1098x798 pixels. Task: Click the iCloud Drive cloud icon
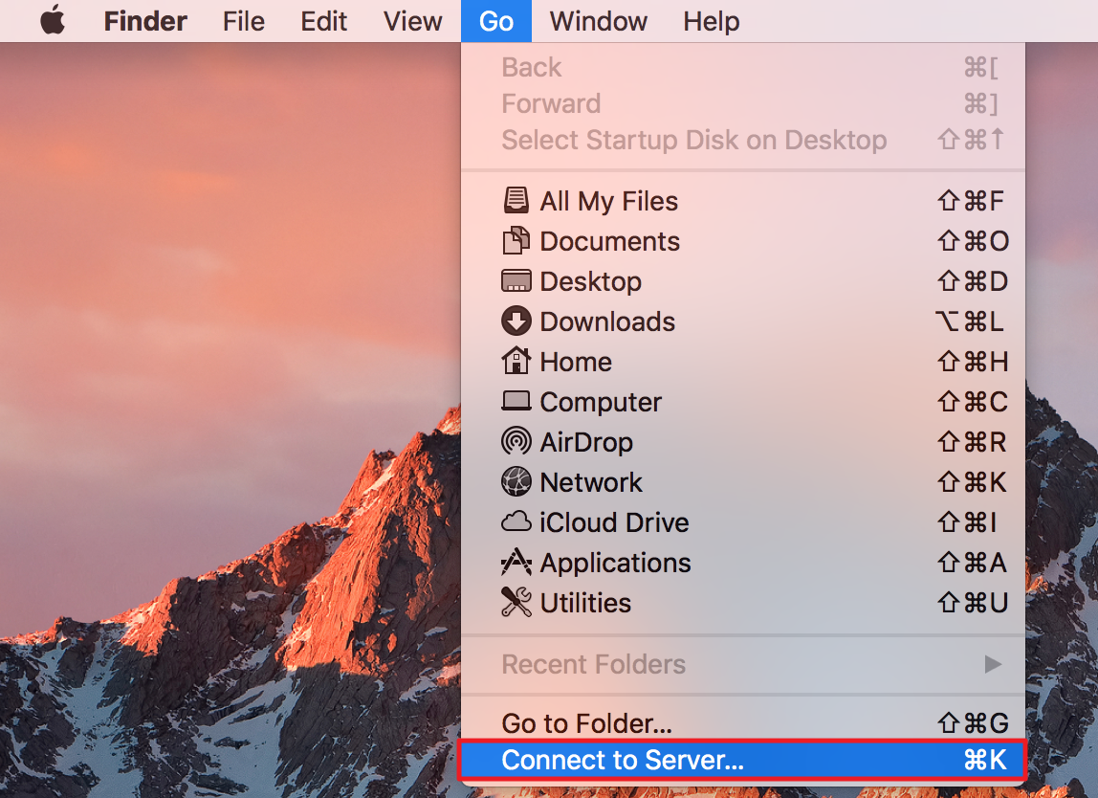(516, 522)
